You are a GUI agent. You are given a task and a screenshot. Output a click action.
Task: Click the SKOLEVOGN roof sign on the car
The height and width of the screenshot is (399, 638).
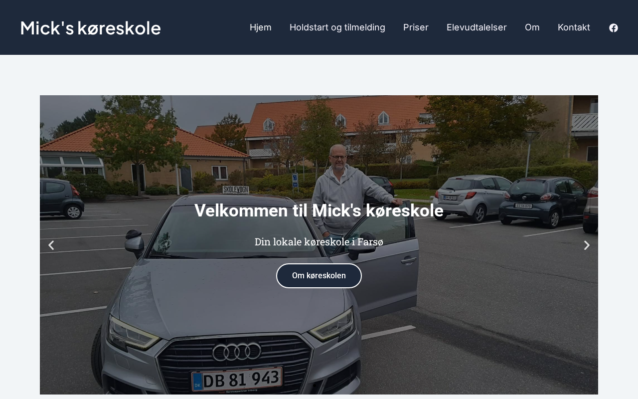tap(236, 190)
